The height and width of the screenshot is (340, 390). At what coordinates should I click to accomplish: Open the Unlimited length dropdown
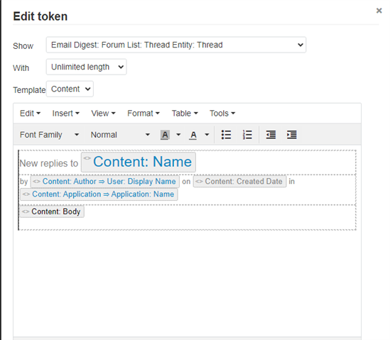click(86, 67)
